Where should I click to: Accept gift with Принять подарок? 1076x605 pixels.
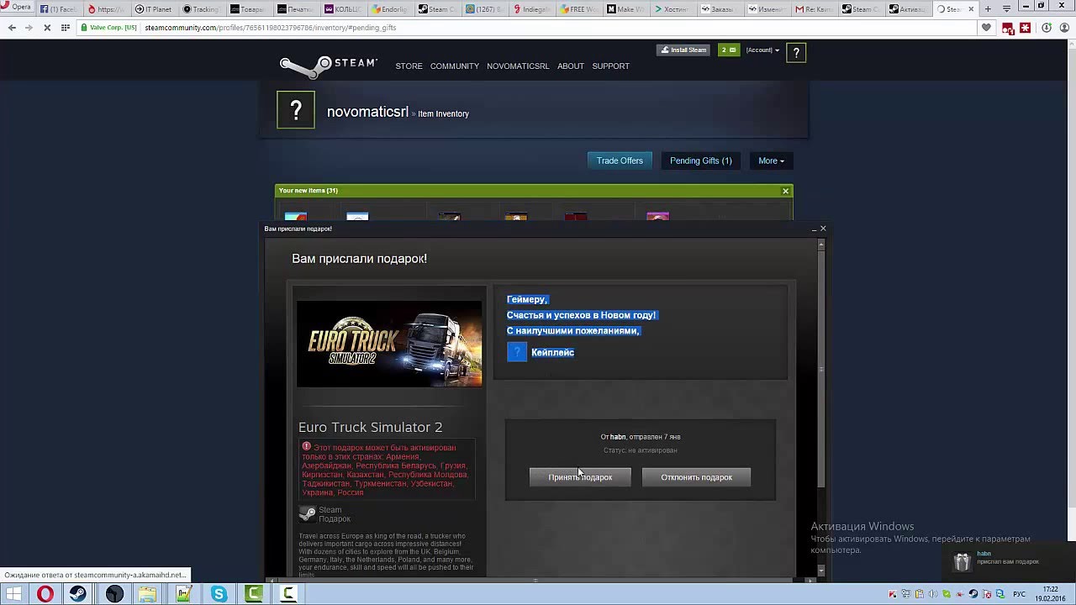(580, 477)
